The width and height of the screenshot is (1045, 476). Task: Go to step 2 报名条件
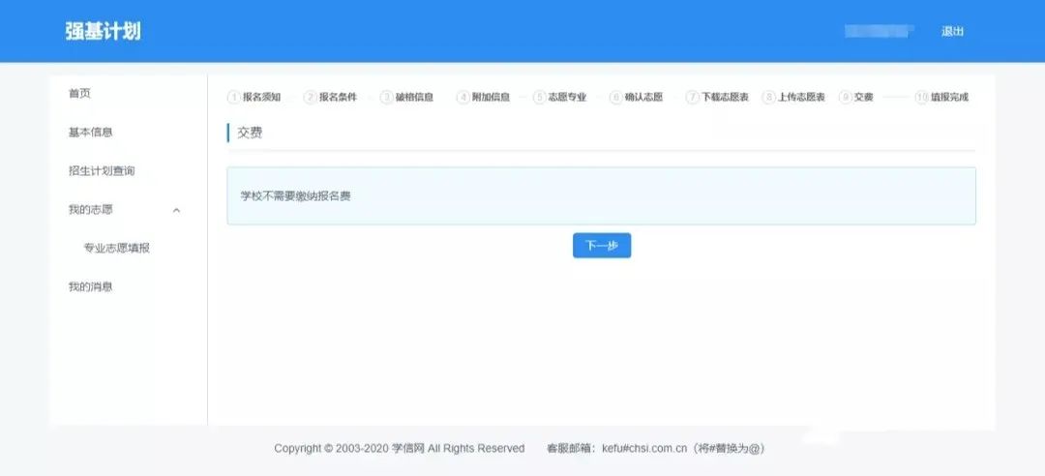331,97
